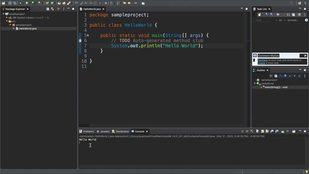Click Remove All Terminated Launches double-X icon
This screenshot has height=174, width=309.
click(x=252, y=131)
